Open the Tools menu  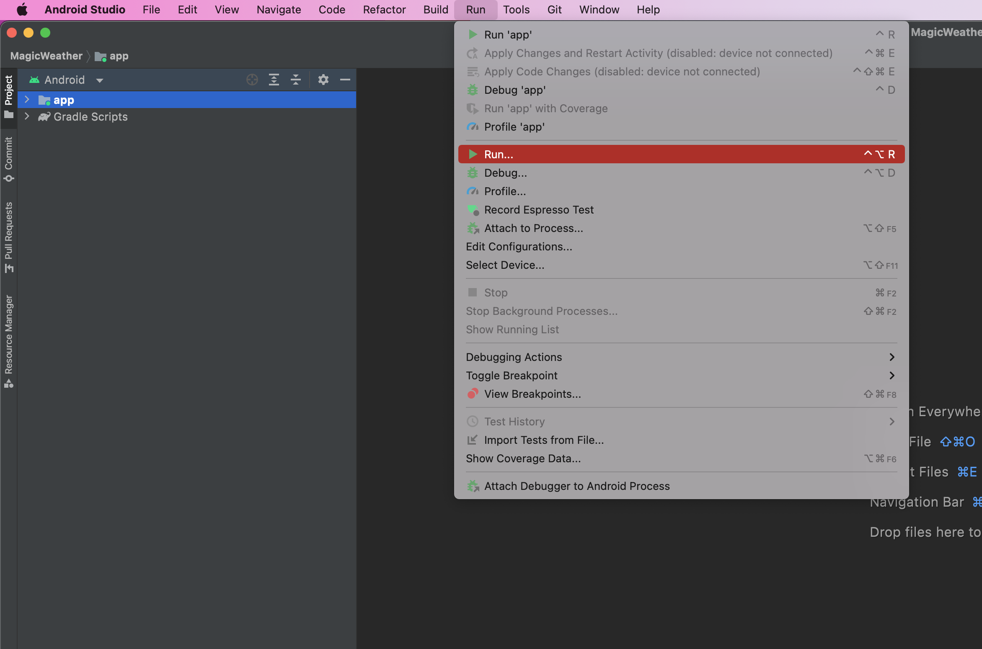tap(516, 9)
